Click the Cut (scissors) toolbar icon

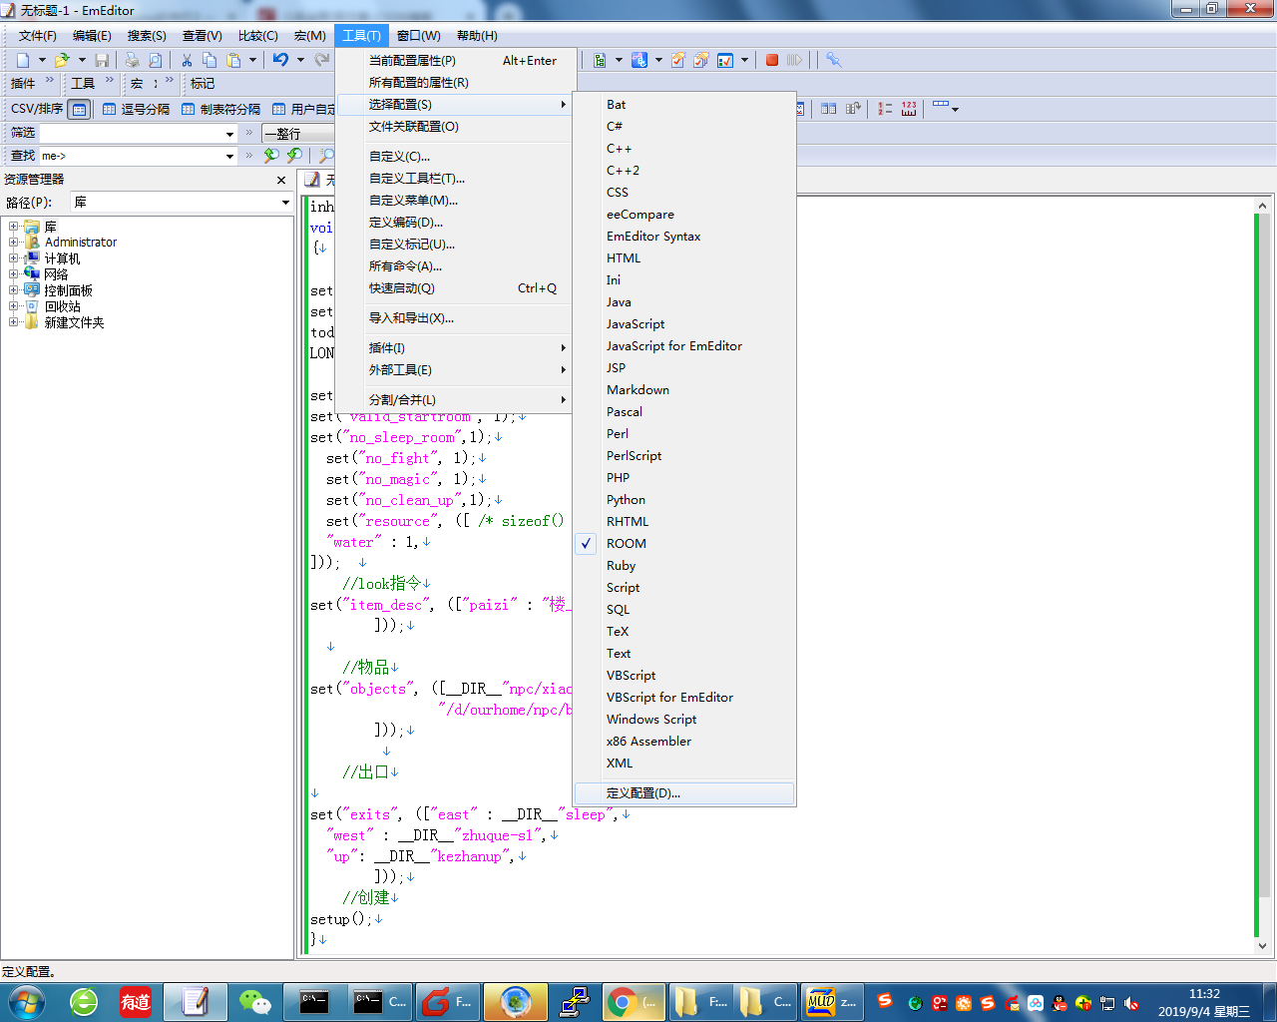coord(186,60)
